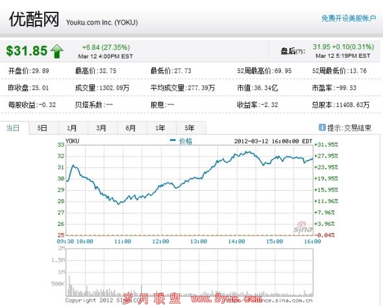Screen dimensions: 383x305
Task: Click the 提示:交易结束 notice
Action: pos(349,128)
